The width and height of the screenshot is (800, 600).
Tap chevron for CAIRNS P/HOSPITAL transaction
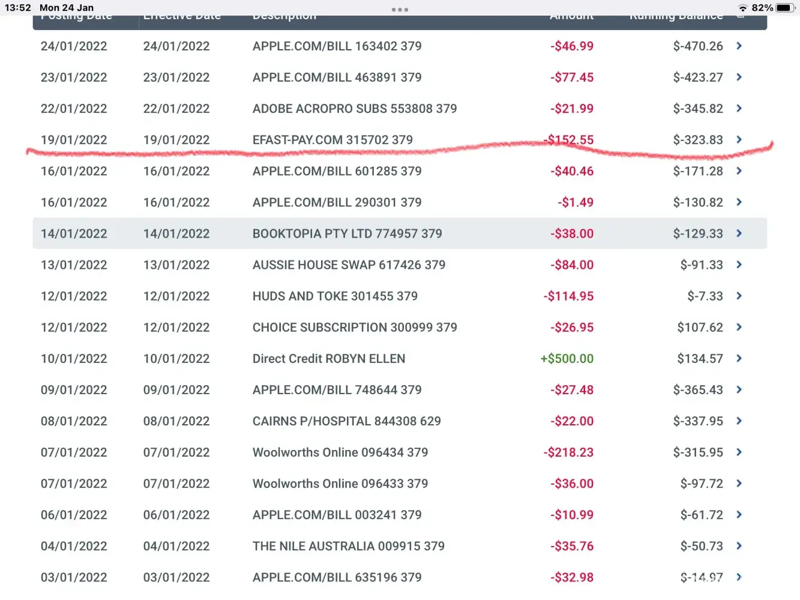[x=739, y=421]
